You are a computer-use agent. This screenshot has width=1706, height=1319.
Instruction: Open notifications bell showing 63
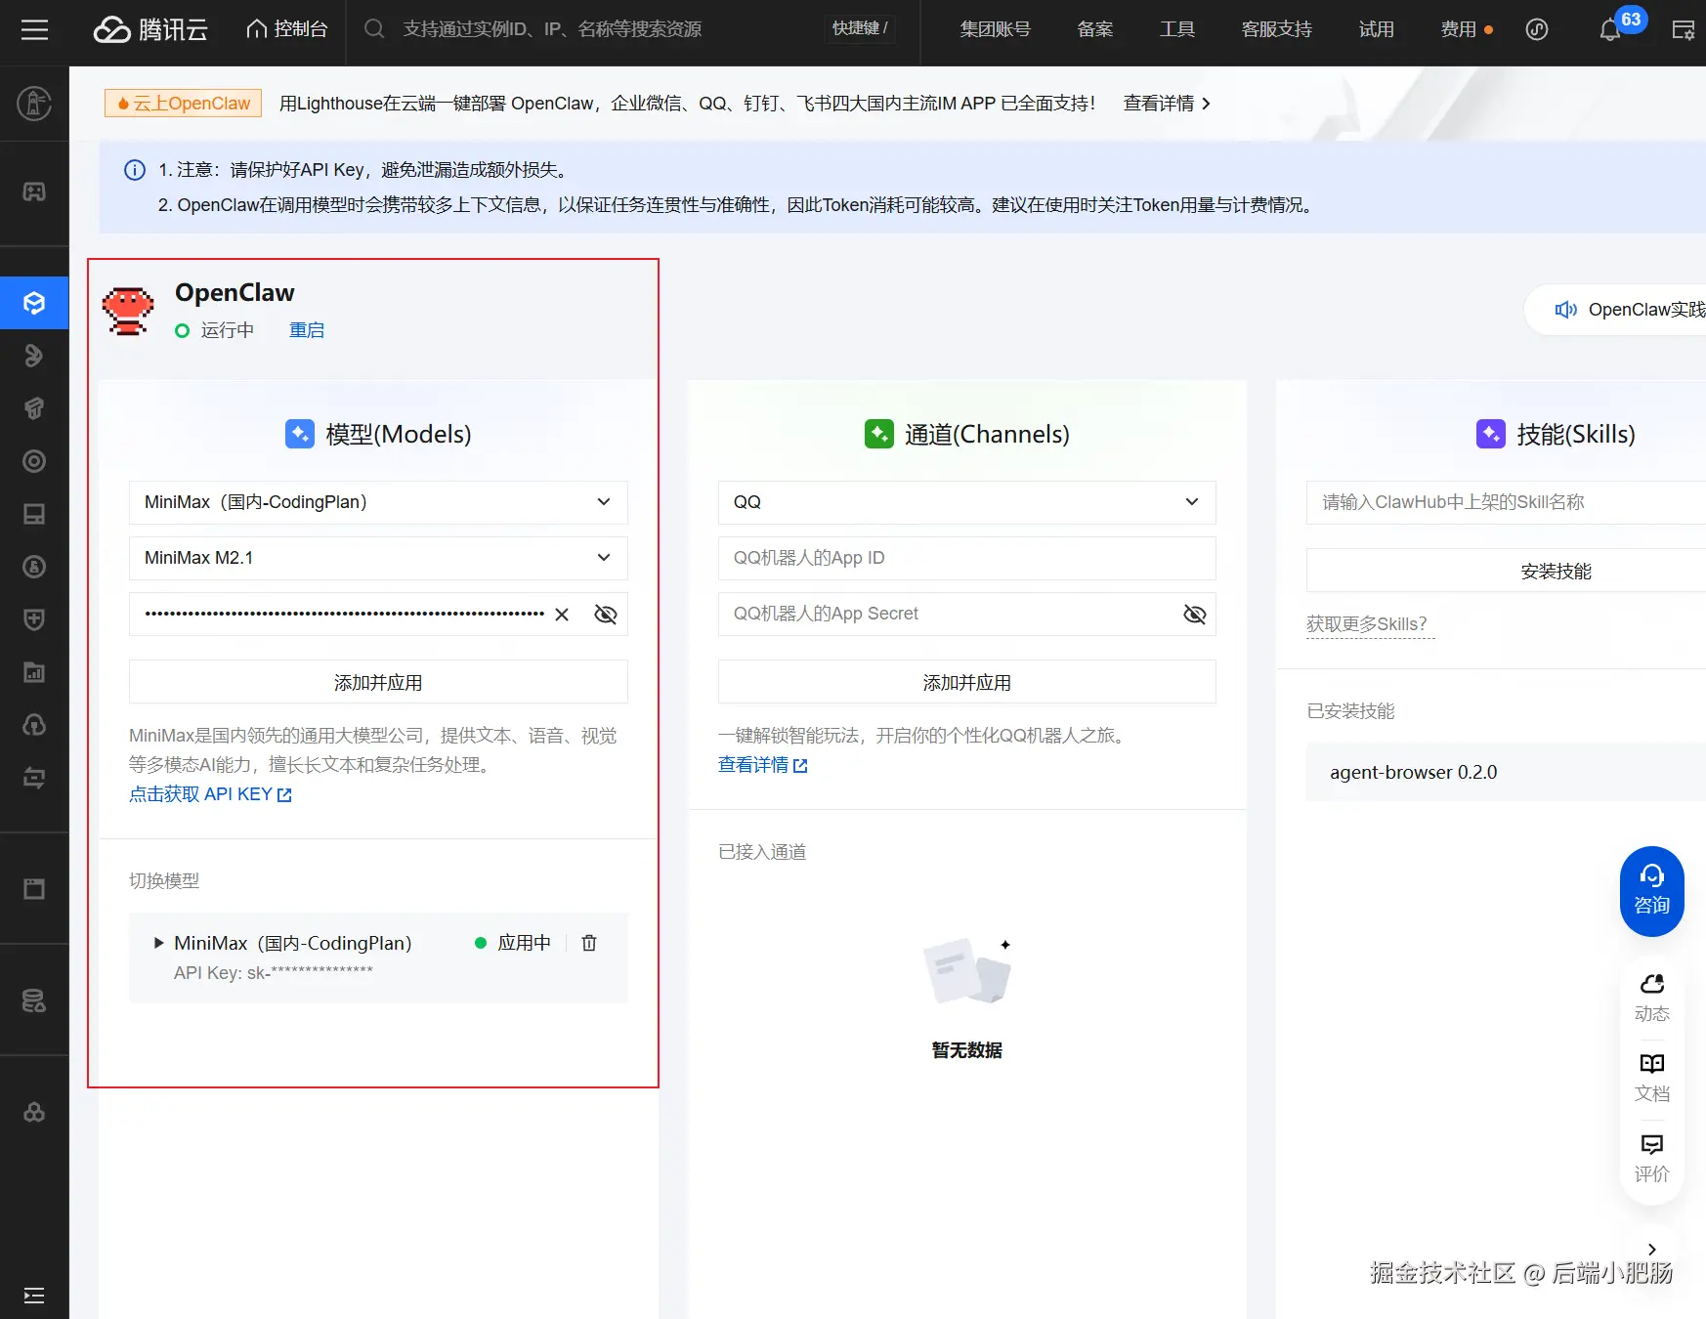pyautogui.click(x=1610, y=29)
